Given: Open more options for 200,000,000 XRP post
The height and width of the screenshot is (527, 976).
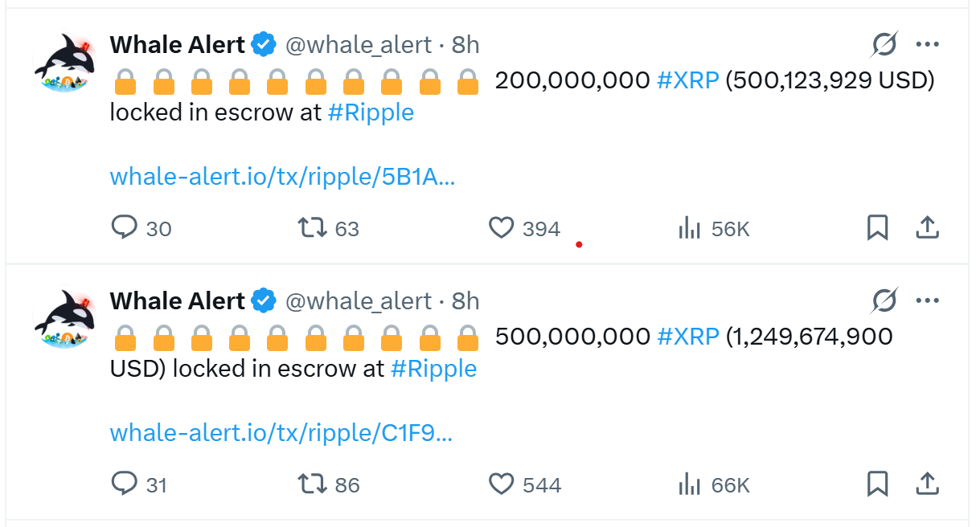Looking at the screenshot, I should 927,45.
